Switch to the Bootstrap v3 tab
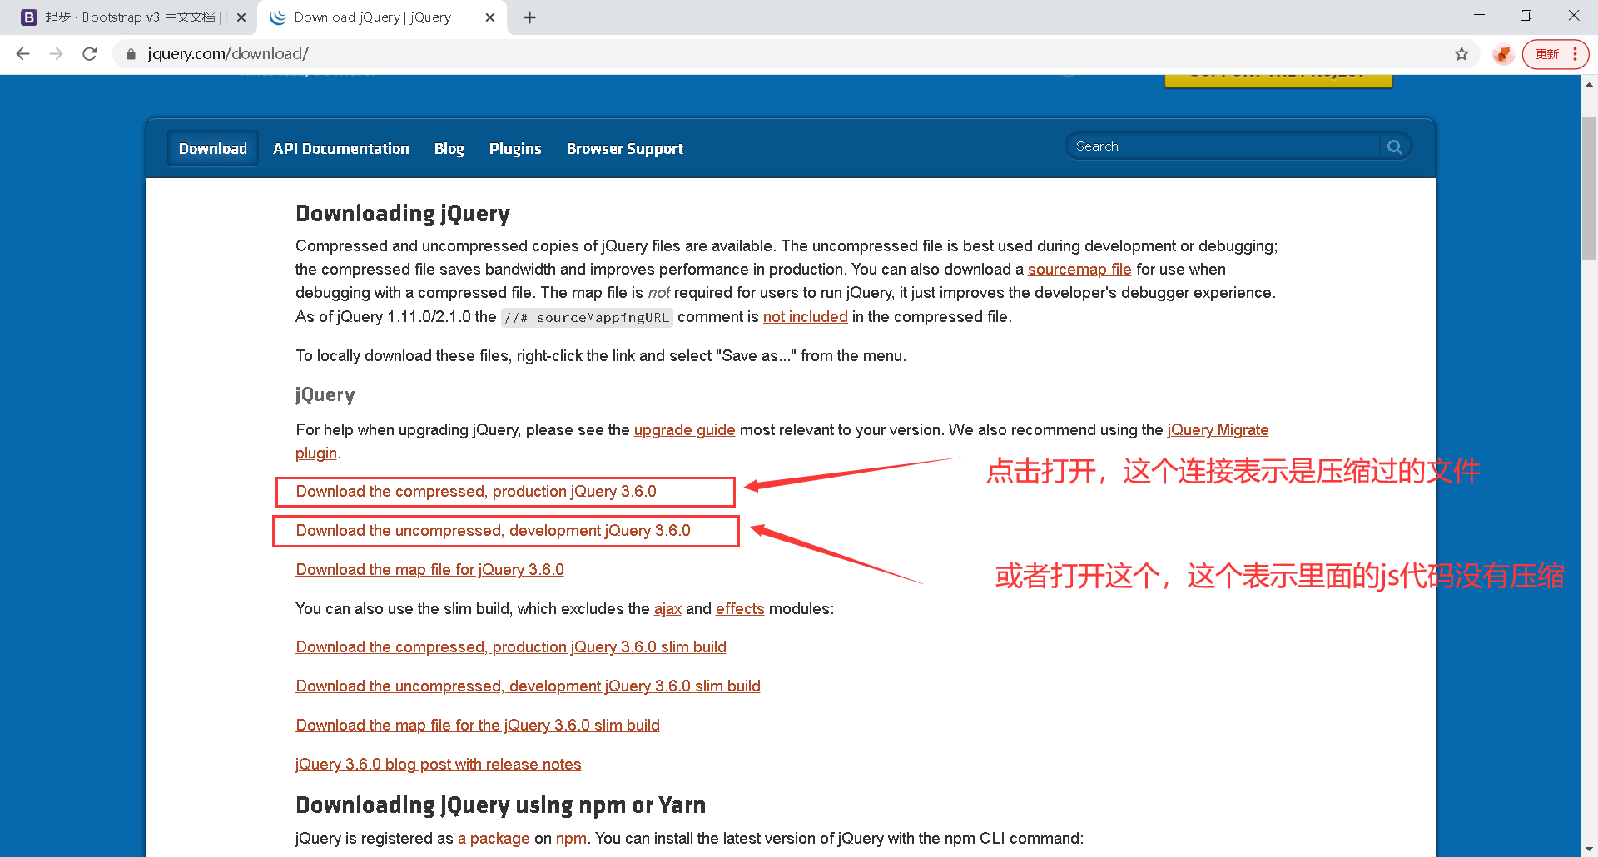The image size is (1598, 857). tap(125, 17)
